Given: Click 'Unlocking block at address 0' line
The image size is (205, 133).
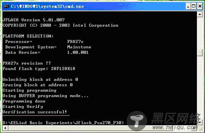Looking at the screenshot, I should click(40, 80).
